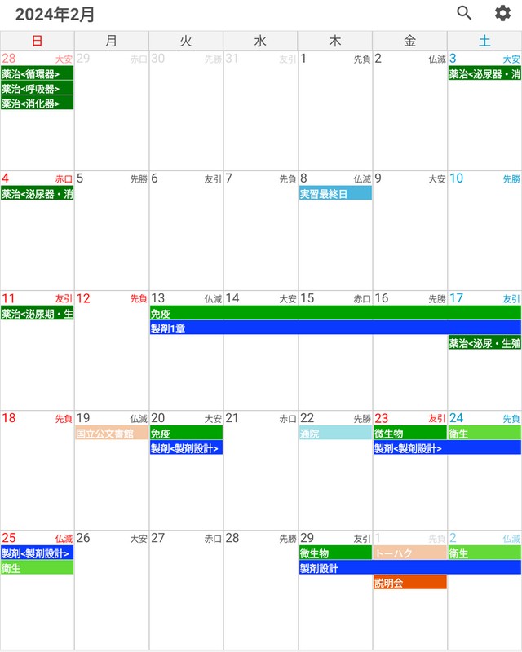Open the 製剤設計 event starting February 29
The height and width of the screenshot is (652, 522).
[410, 567]
